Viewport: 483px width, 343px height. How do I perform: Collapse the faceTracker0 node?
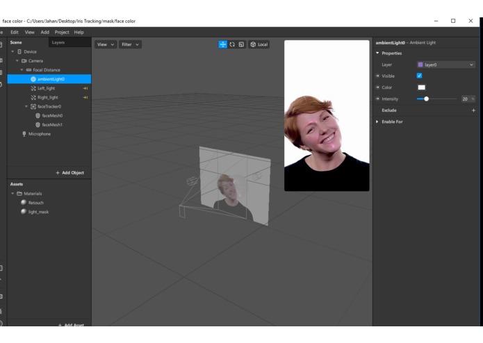(x=26, y=106)
